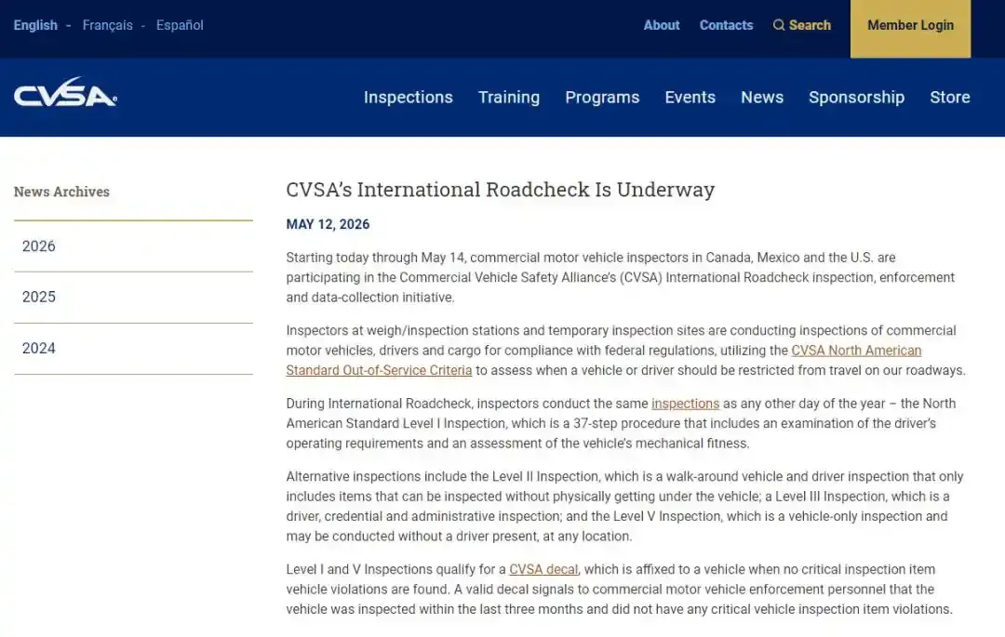Open the Sponsorship menu

click(856, 98)
